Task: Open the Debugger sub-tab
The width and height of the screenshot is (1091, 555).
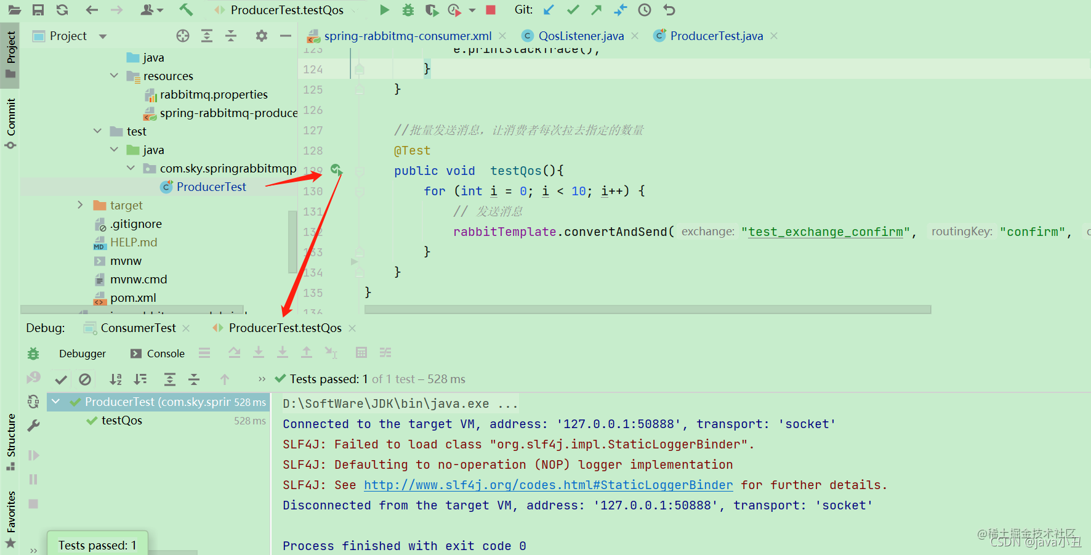Action: (x=83, y=354)
